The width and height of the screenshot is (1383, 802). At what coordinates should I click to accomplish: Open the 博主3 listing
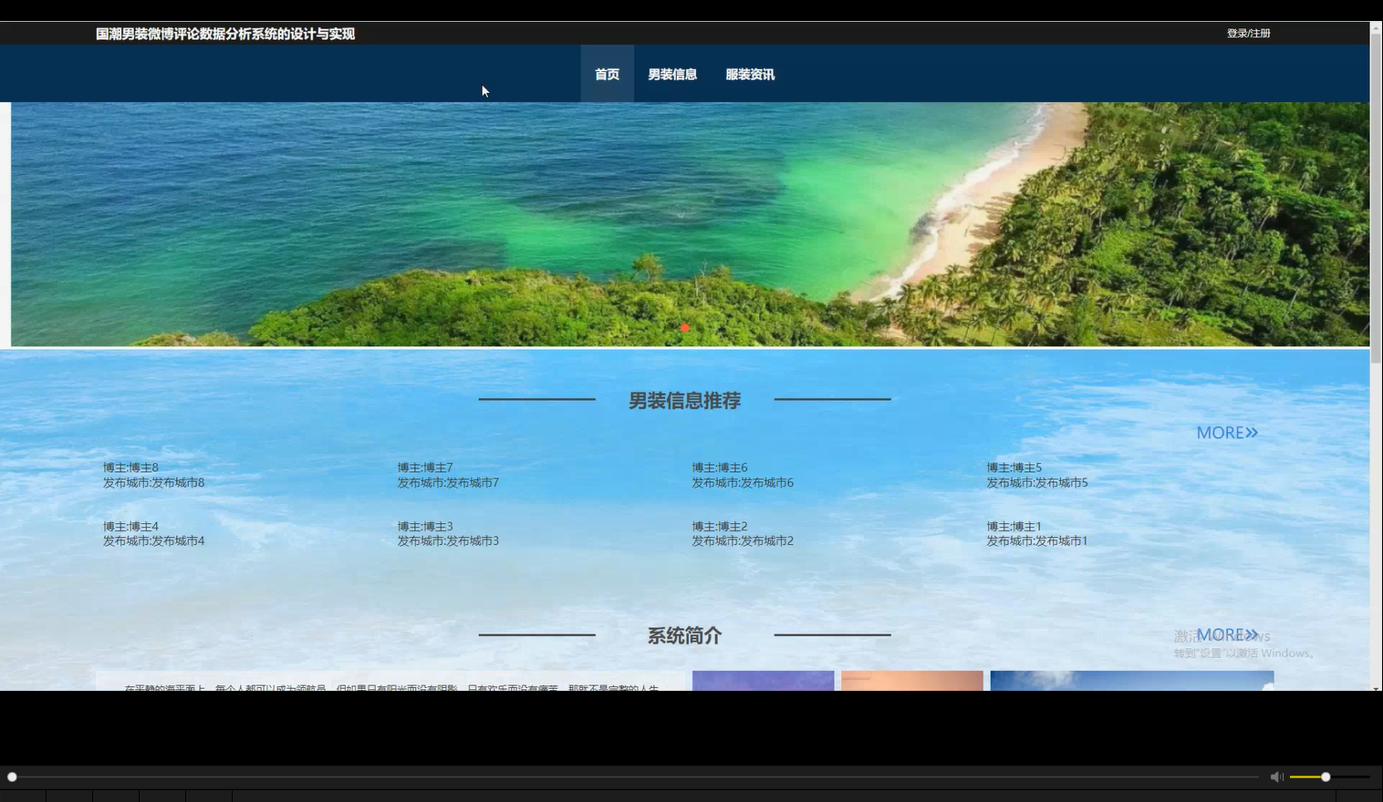(x=447, y=533)
